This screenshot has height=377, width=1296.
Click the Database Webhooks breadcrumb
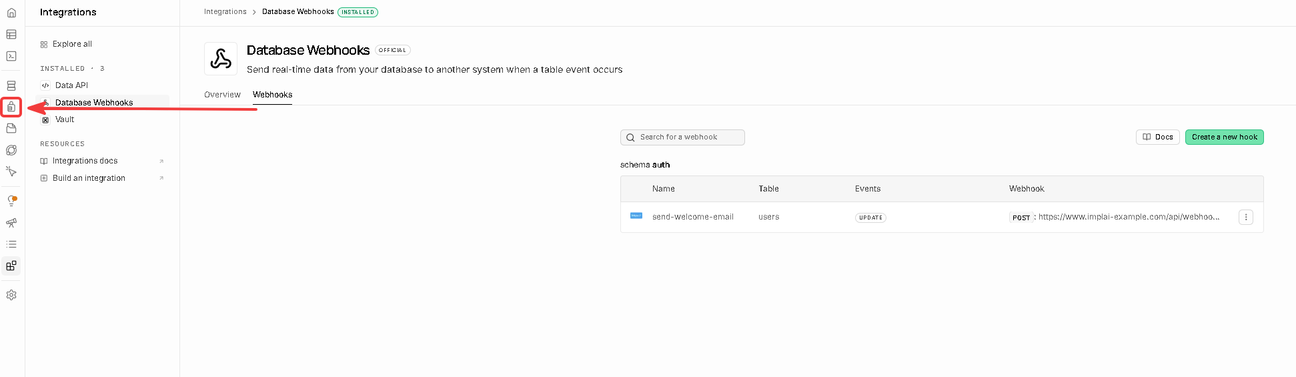pyautogui.click(x=297, y=12)
